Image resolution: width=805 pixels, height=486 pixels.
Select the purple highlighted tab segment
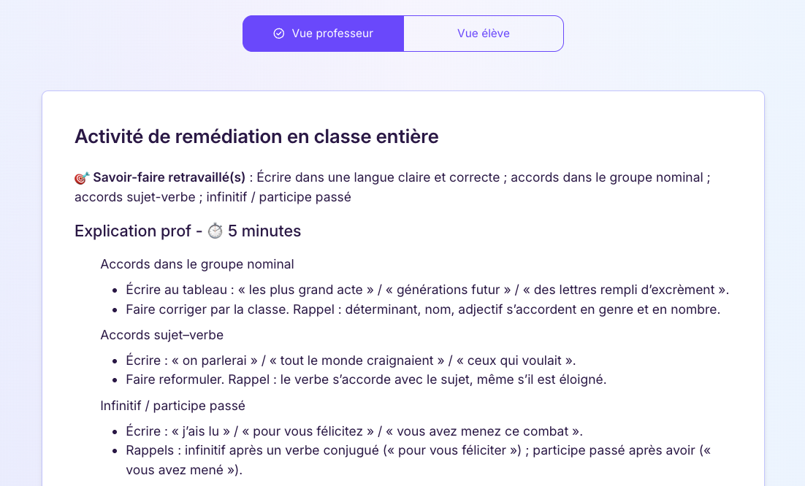click(322, 33)
